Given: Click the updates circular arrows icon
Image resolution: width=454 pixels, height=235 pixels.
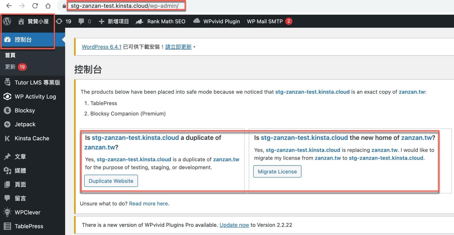Looking at the screenshot, I should tap(59, 21).
